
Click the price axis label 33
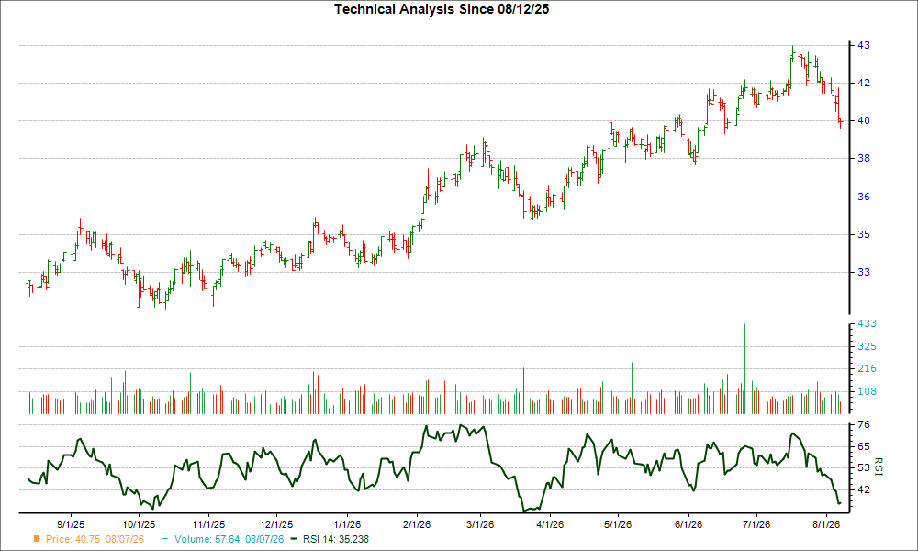pyautogui.click(x=864, y=272)
